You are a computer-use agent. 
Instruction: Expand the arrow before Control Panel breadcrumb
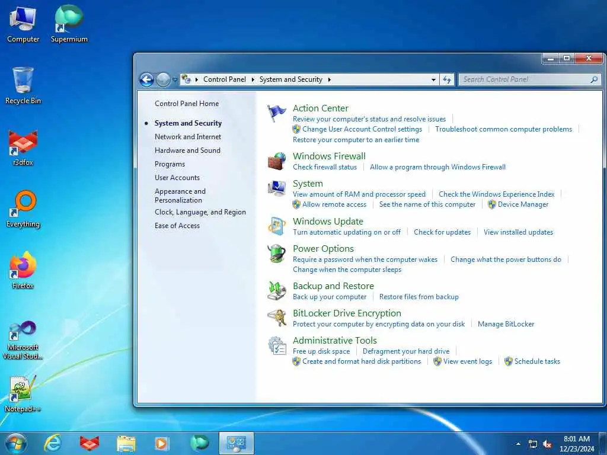click(197, 80)
